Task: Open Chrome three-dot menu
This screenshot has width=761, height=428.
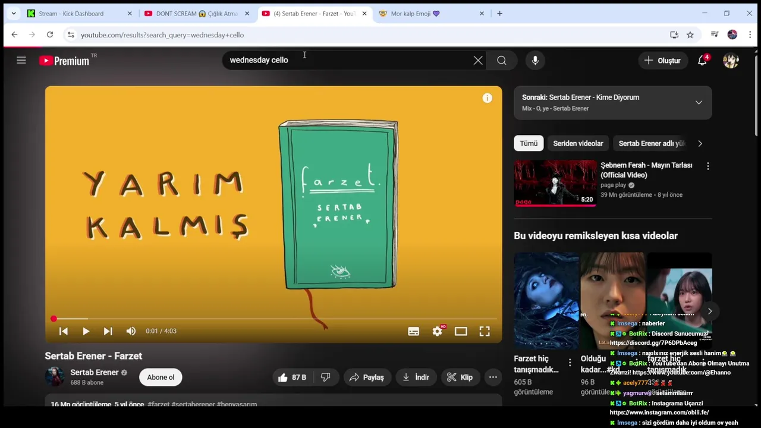Action: point(750,35)
